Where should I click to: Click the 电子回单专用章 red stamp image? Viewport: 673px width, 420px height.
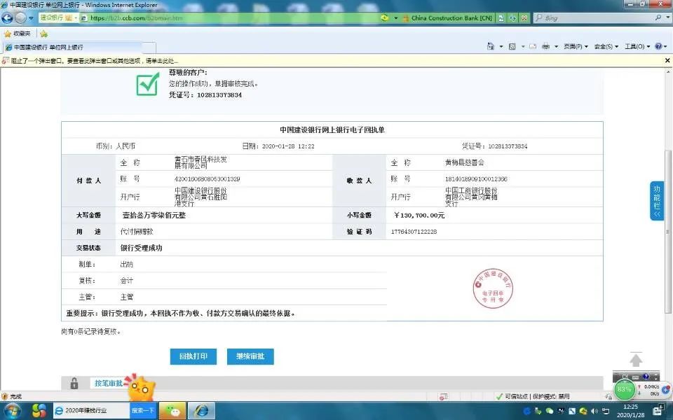[x=493, y=288]
